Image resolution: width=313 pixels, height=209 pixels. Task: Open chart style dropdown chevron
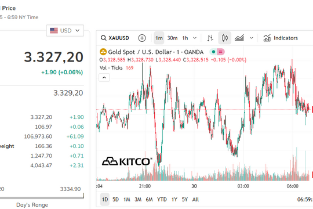click(x=252, y=38)
